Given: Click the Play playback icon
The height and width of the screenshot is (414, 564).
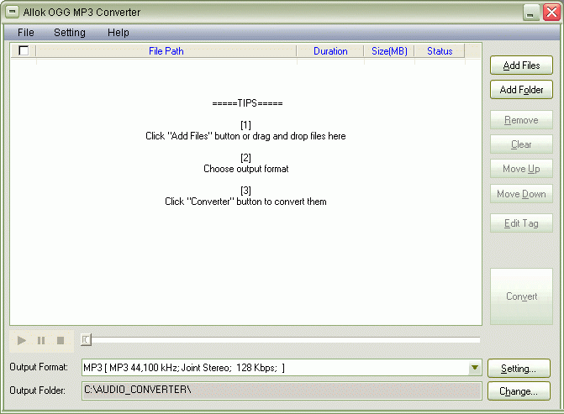Looking at the screenshot, I should point(22,340).
